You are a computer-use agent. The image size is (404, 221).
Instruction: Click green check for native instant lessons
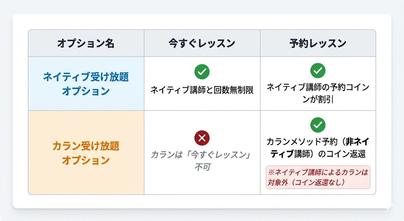202,71
